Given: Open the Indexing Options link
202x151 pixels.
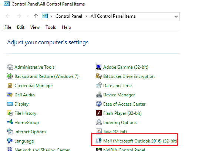Looking at the screenshot, I should tap(120, 123).
